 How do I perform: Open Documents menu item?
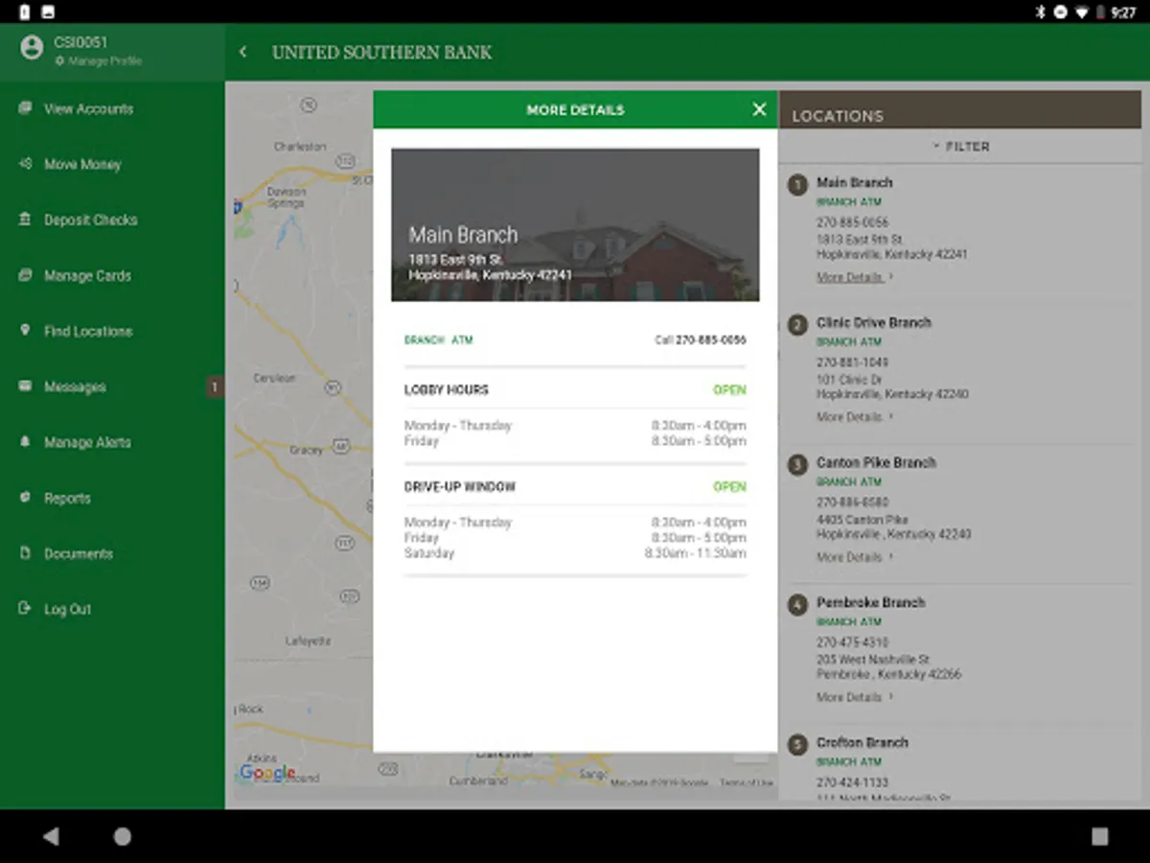pos(79,554)
